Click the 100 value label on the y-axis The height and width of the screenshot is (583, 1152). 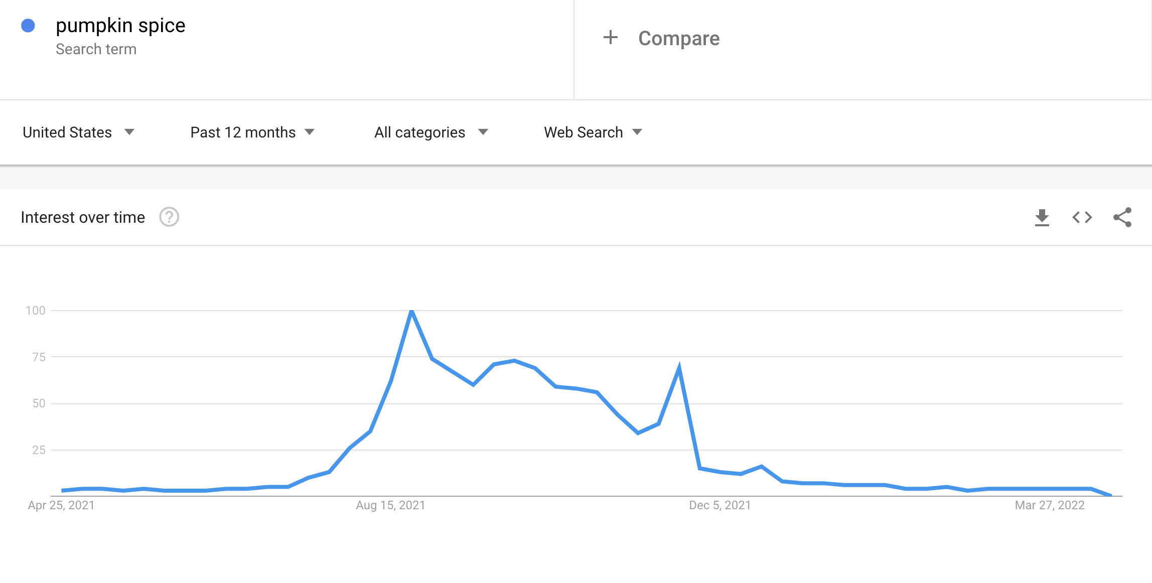[x=36, y=311]
